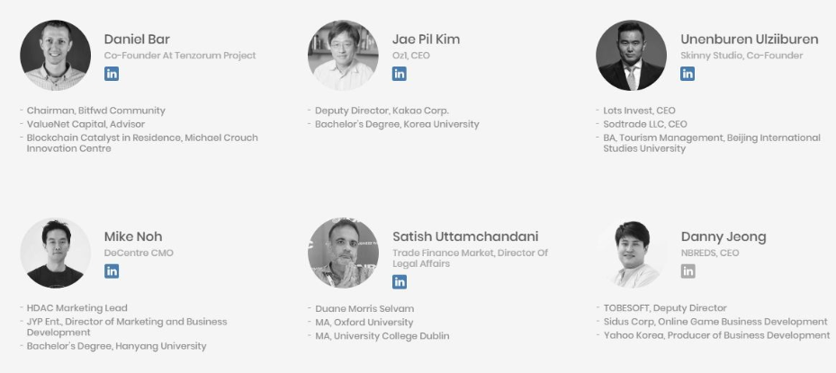Click Danny Jeong's greyed LinkedIn icon
Screen dimensions: 836x373
[x=688, y=271]
